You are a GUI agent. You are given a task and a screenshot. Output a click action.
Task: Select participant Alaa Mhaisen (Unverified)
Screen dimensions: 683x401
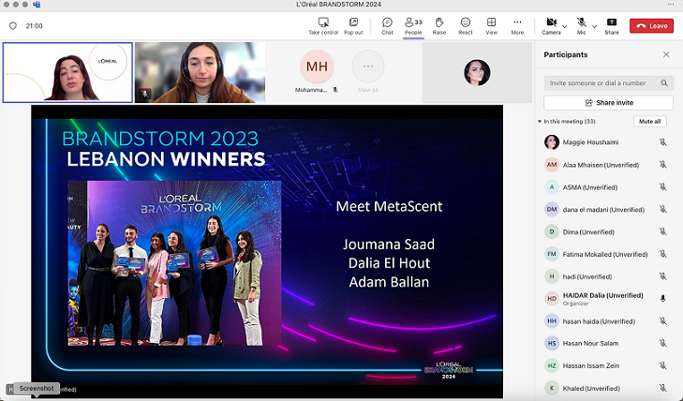(608, 165)
